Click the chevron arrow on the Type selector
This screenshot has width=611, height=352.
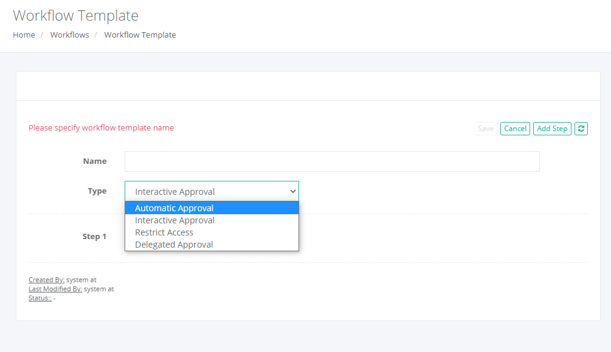pyautogui.click(x=292, y=191)
